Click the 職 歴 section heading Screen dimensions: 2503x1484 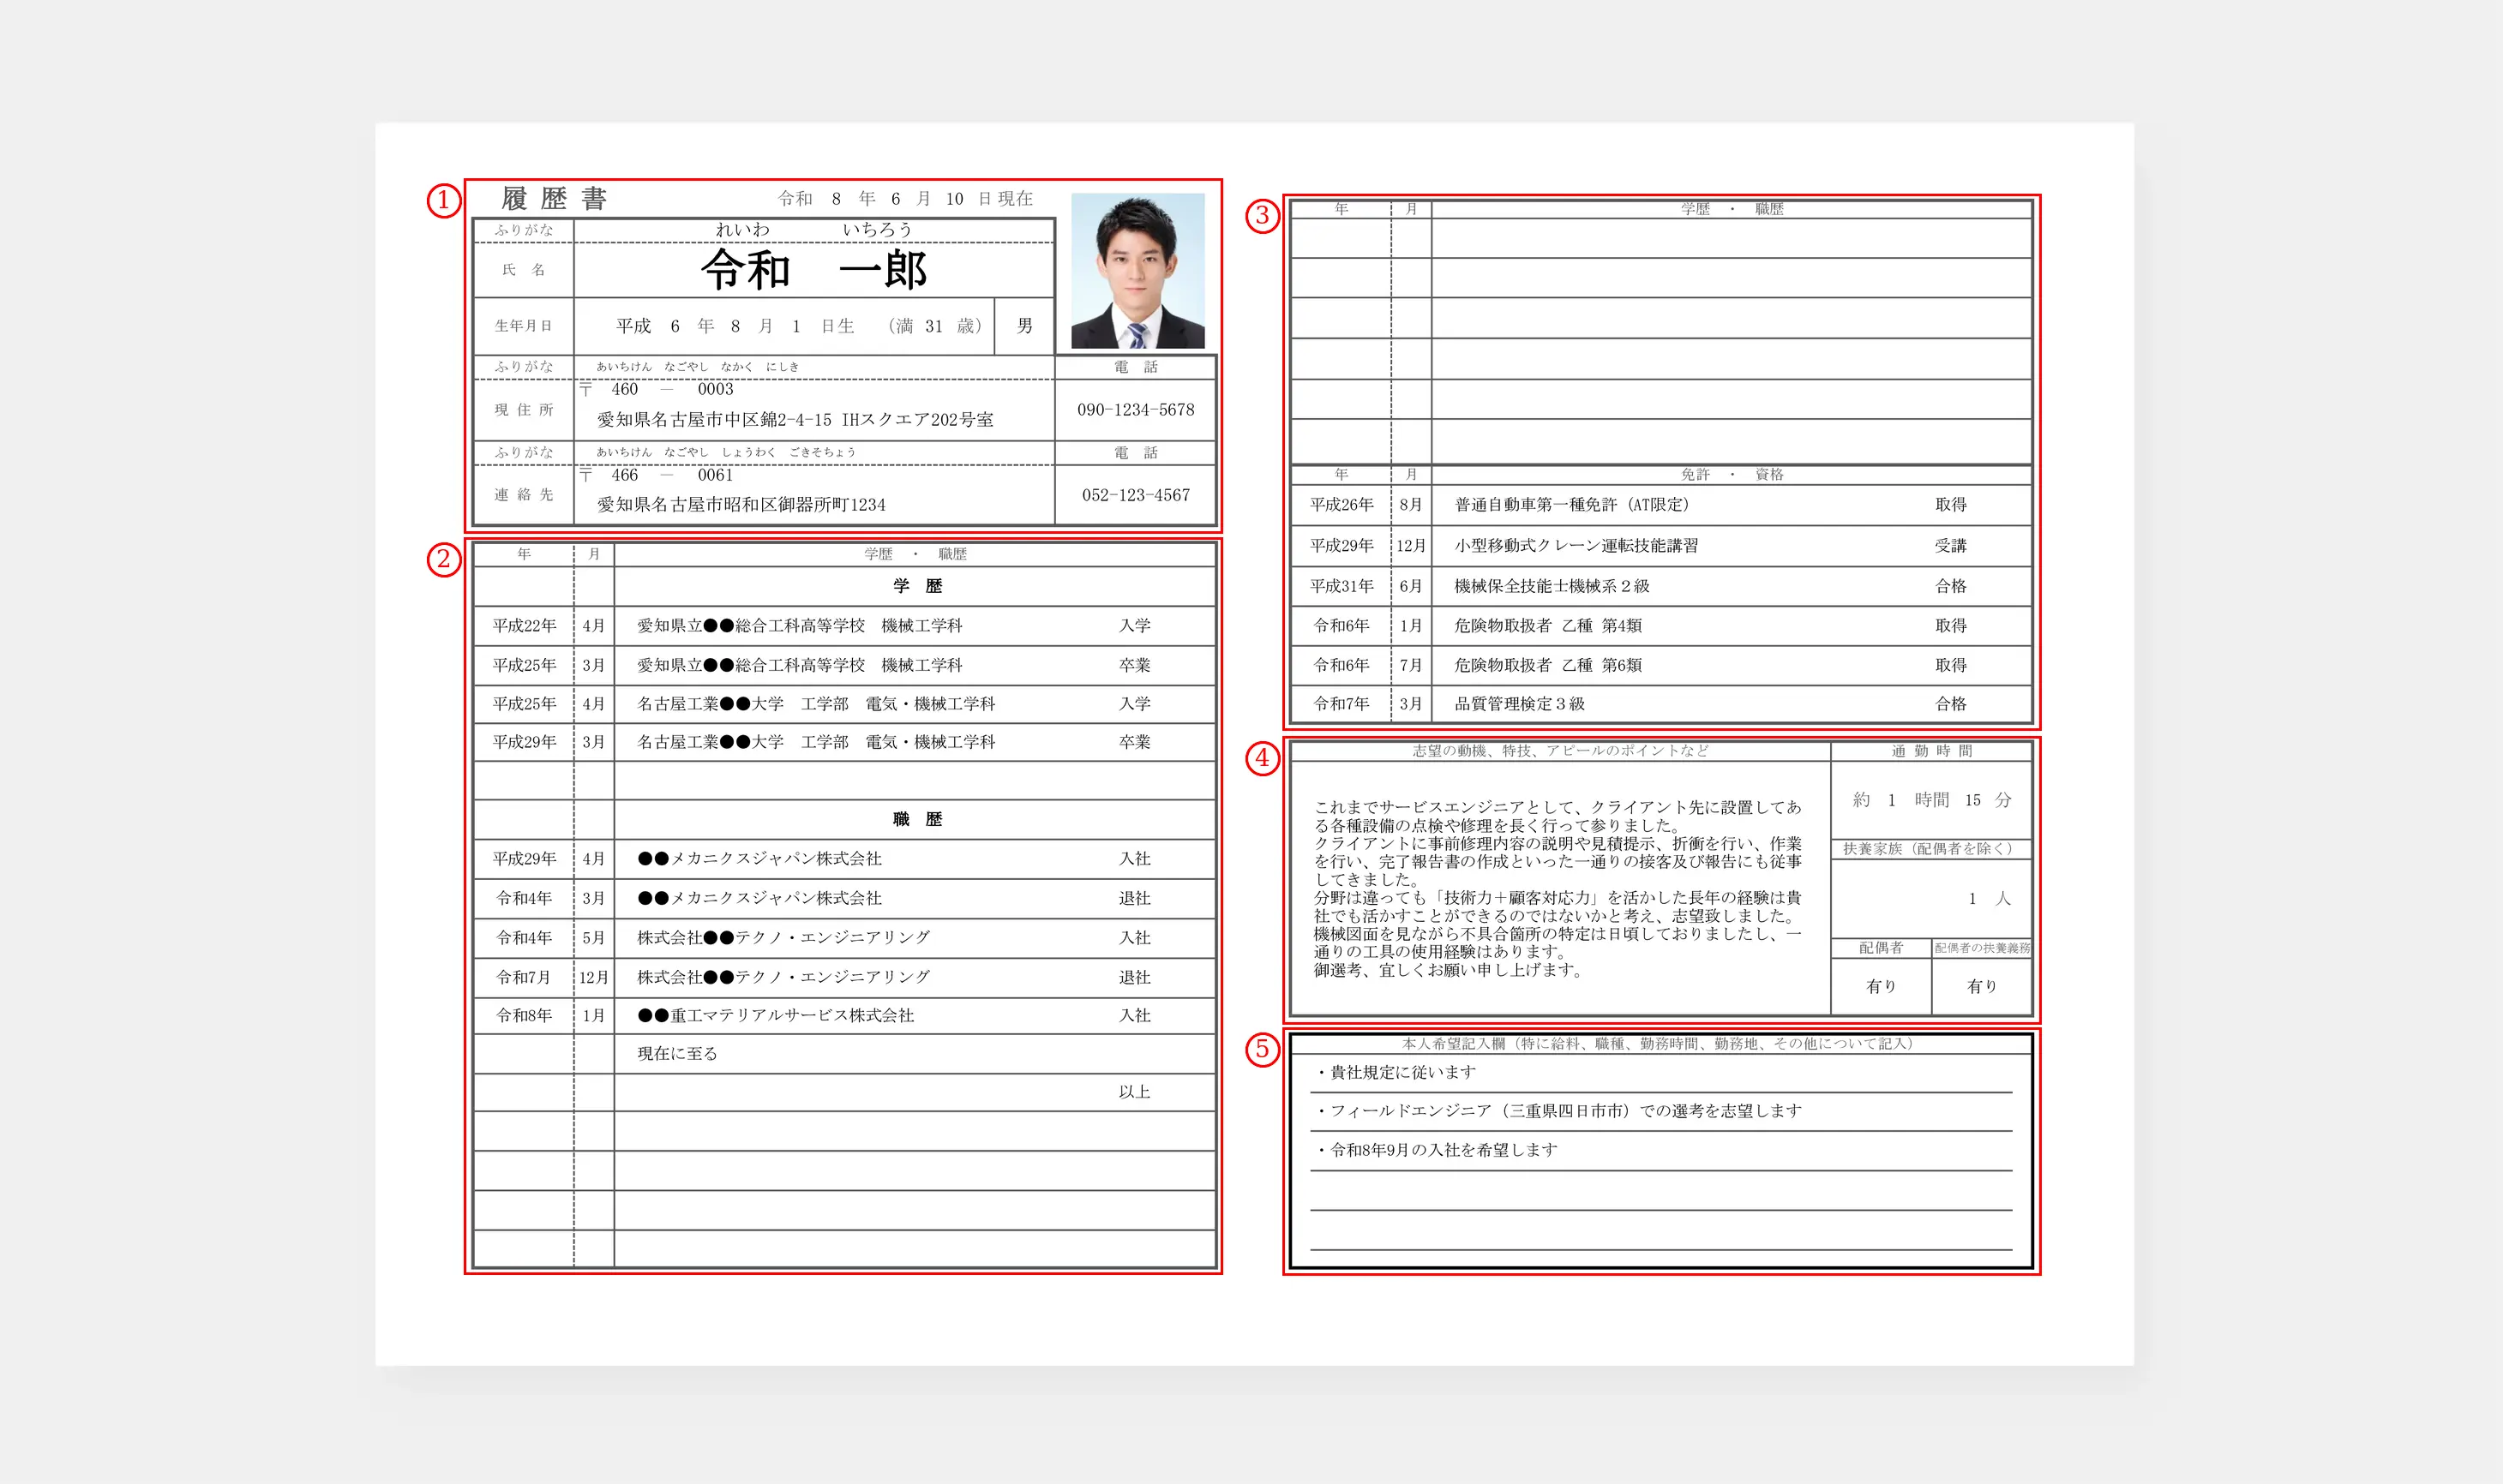[917, 819]
